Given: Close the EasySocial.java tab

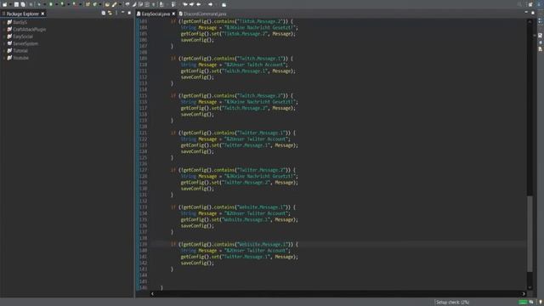Looking at the screenshot, I should [173, 14].
